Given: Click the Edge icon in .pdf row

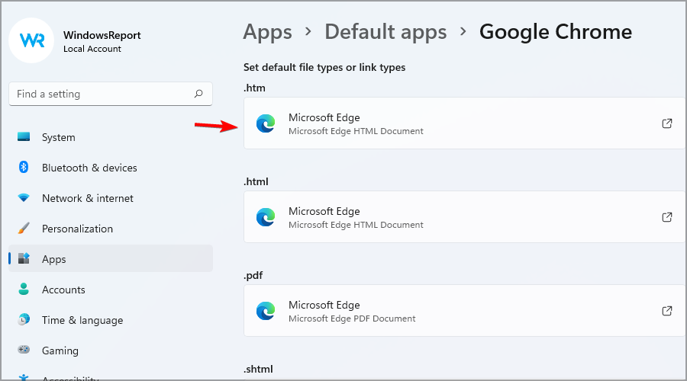Looking at the screenshot, I should tap(266, 311).
